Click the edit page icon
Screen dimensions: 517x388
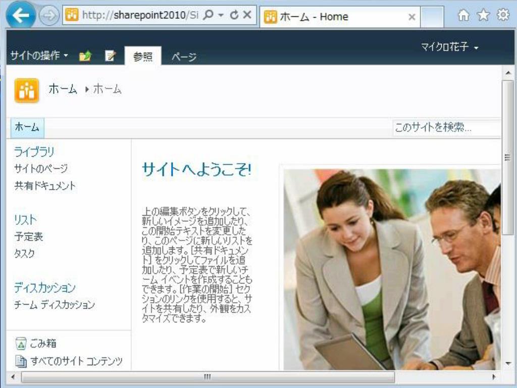110,56
